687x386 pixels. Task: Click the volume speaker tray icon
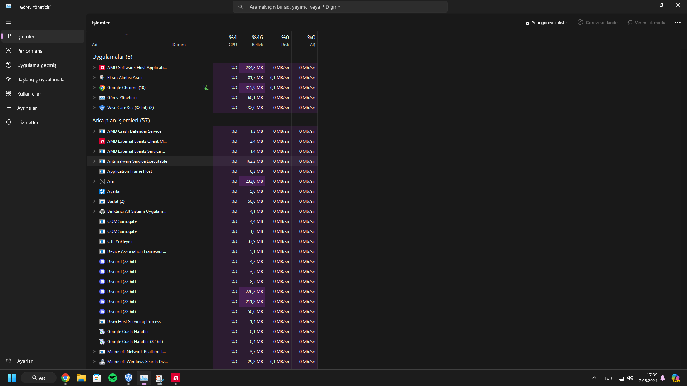(630, 378)
